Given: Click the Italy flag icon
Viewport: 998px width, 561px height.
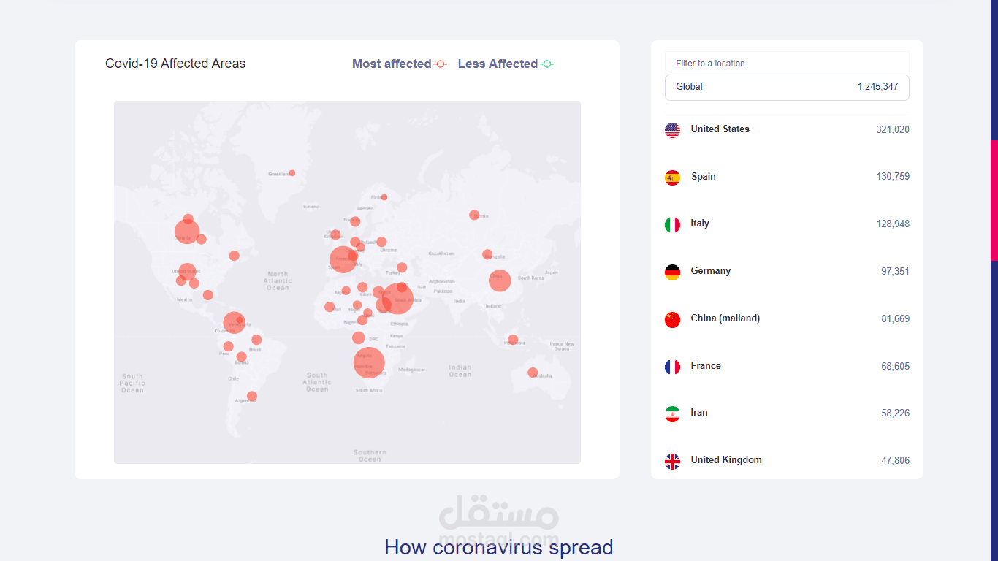Looking at the screenshot, I should pos(672,224).
